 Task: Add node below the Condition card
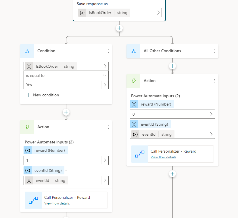[66, 112]
